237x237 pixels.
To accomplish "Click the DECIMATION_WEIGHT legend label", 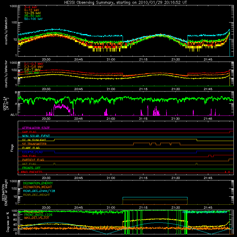I will [38, 187].
